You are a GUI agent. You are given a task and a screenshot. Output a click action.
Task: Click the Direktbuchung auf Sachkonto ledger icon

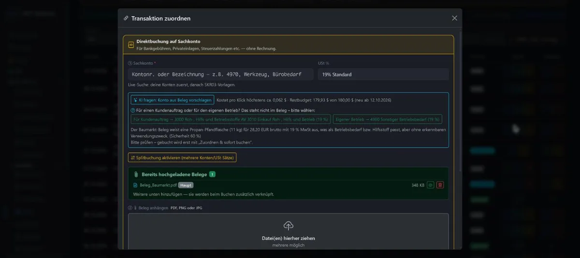click(x=130, y=44)
